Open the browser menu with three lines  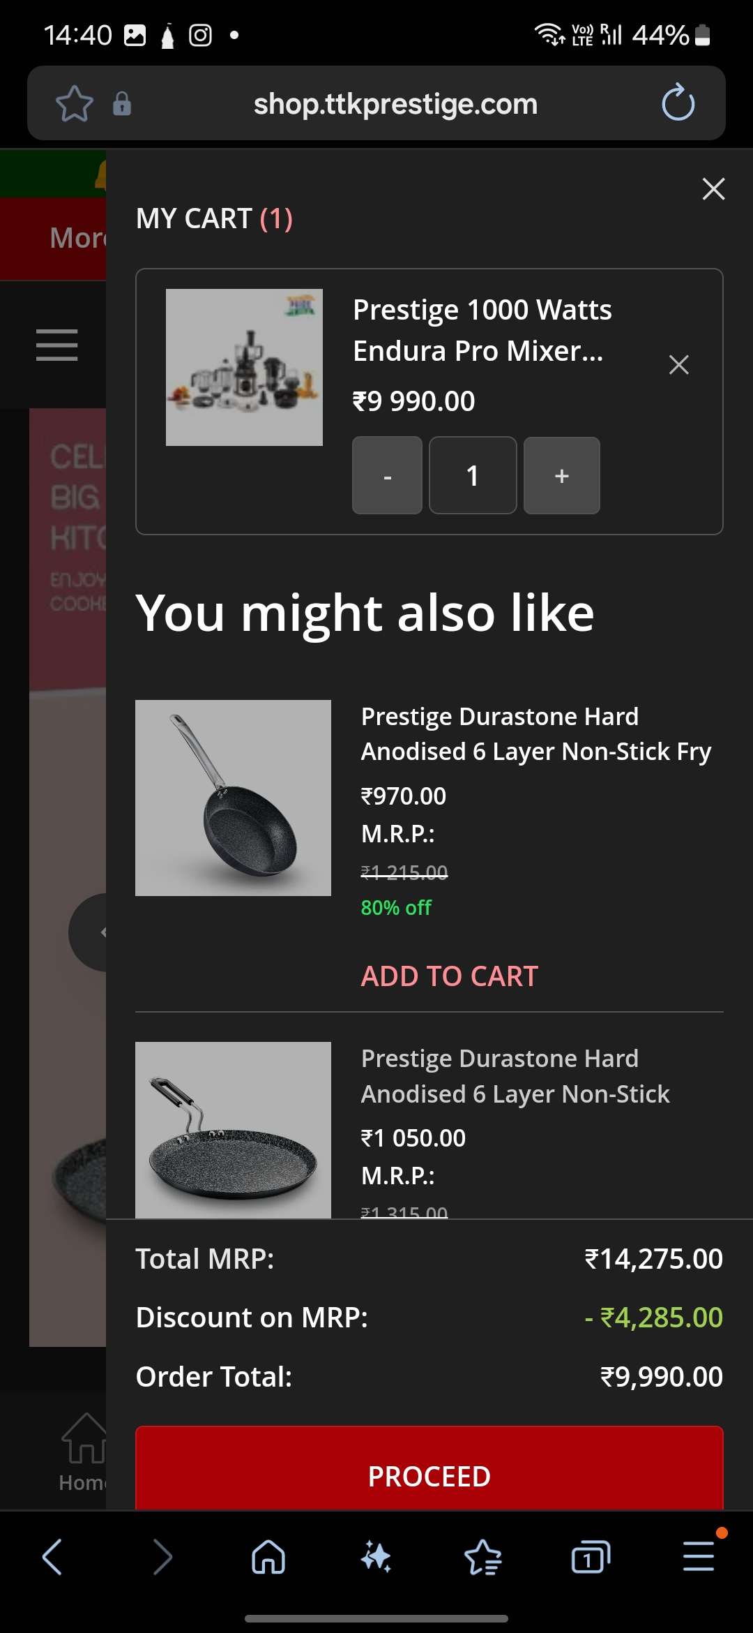pos(698,1557)
